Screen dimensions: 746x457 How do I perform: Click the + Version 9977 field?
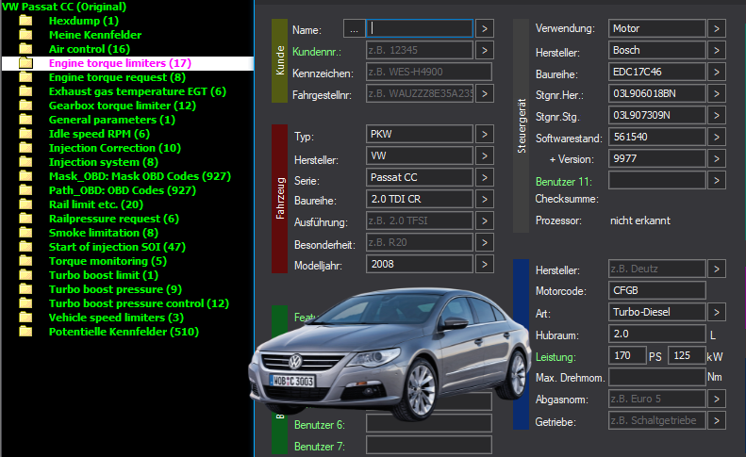pos(657,159)
